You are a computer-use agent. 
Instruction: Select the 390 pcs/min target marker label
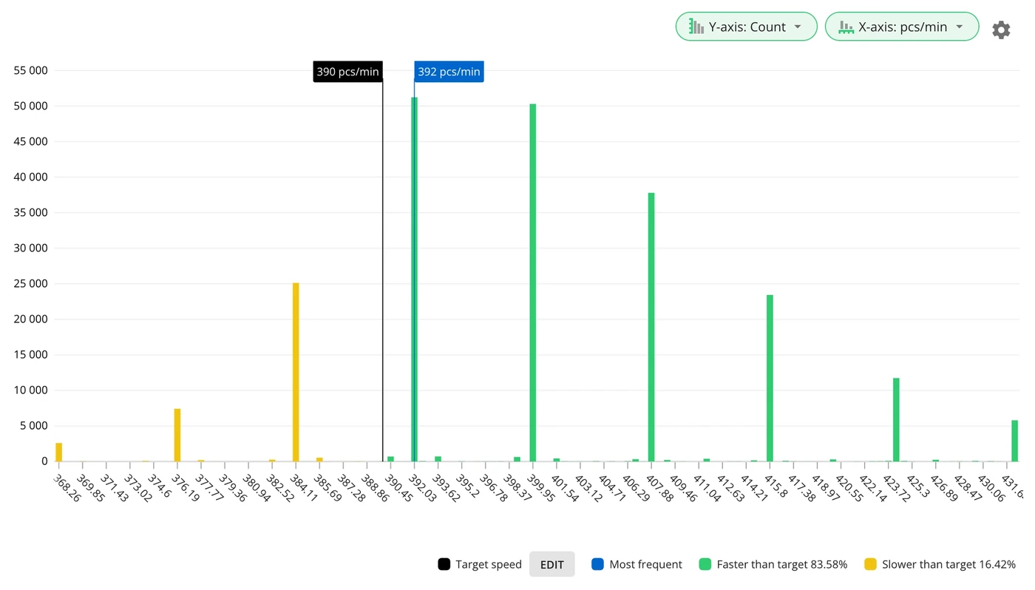347,72
